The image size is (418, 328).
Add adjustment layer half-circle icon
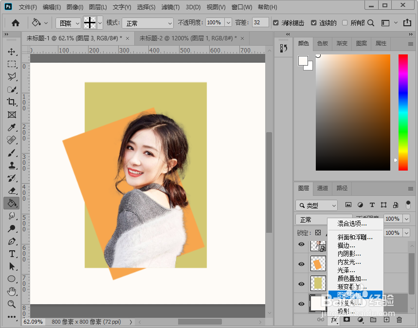click(360, 320)
